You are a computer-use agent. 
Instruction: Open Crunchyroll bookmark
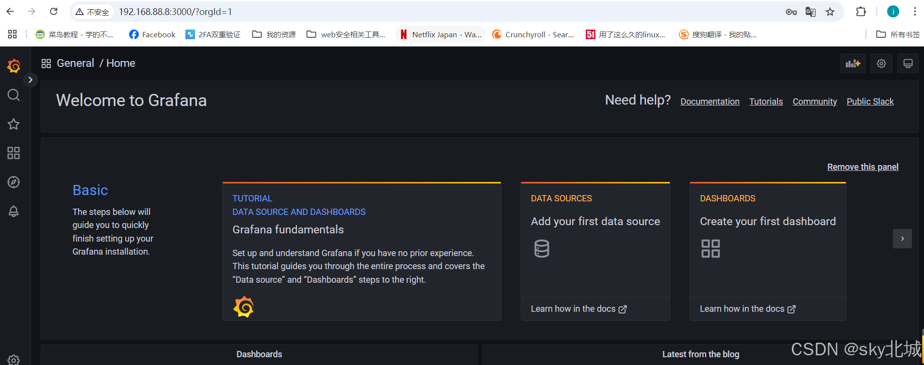533,34
